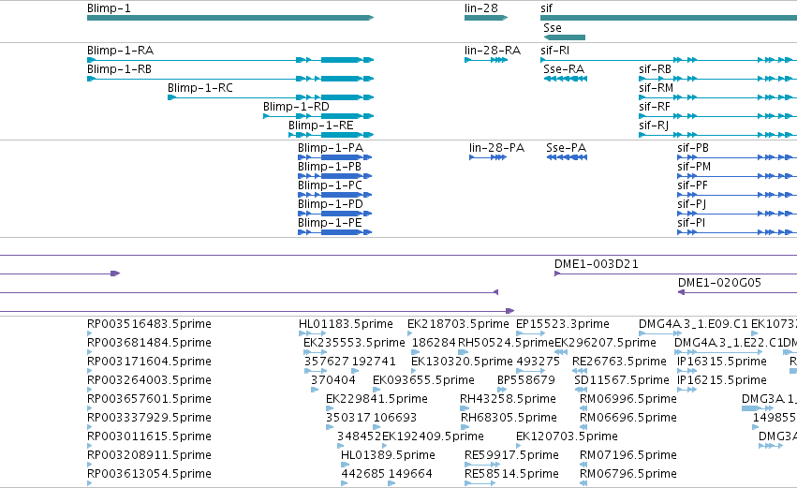
Task: Open EST IP16315.5prime
Action: click(x=722, y=362)
